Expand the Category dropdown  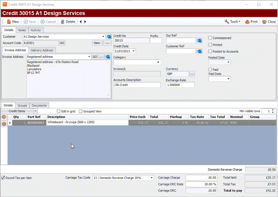(158, 62)
